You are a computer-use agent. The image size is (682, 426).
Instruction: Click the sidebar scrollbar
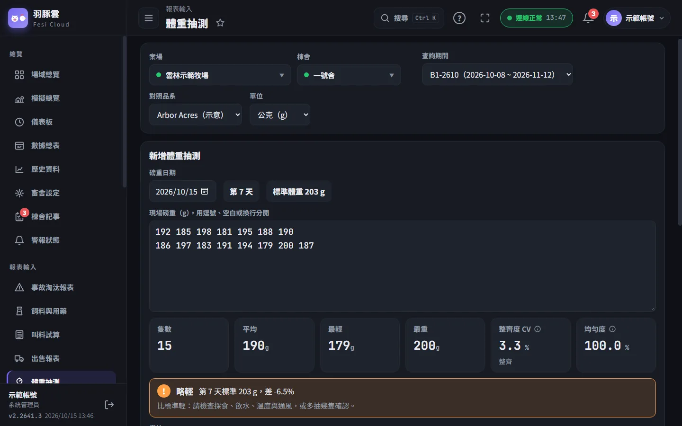pyautogui.click(x=125, y=111)
